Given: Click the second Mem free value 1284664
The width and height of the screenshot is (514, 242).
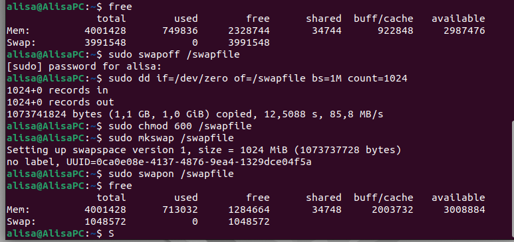Looking at the screenshot, I should tap(249, 210).
